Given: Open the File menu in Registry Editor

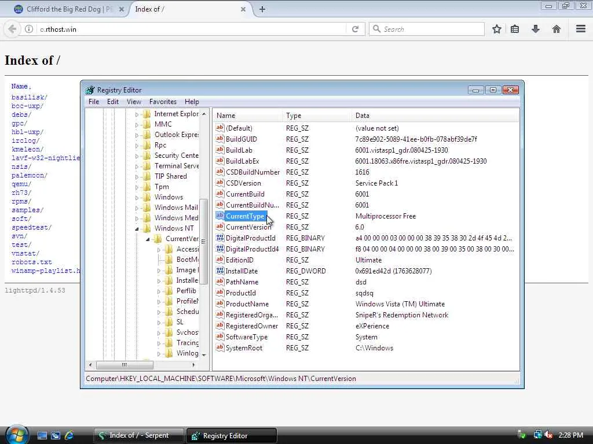Looking at the screenshot, I should pyautogui.click(x=93, y=102).
